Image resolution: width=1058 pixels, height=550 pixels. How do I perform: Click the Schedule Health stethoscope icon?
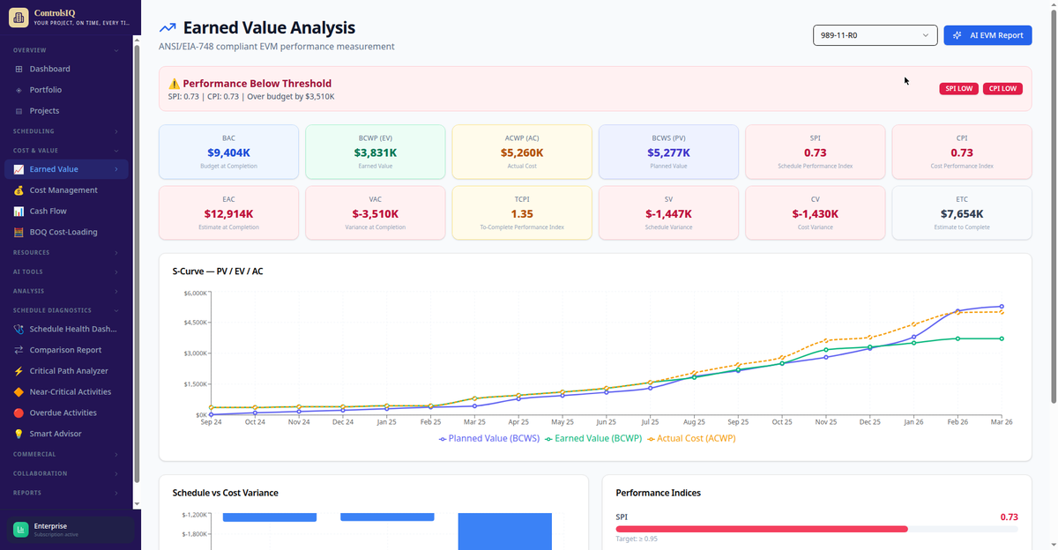(x=19, y=329)
